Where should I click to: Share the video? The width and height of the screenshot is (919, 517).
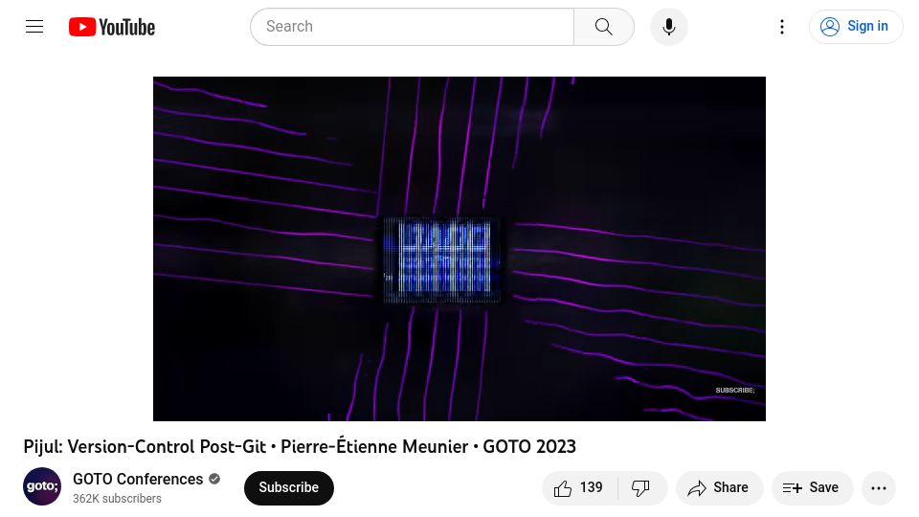point(719,487)
